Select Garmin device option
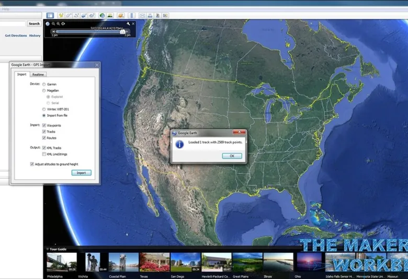Viewport: 408px width, 279px height. 44,84
